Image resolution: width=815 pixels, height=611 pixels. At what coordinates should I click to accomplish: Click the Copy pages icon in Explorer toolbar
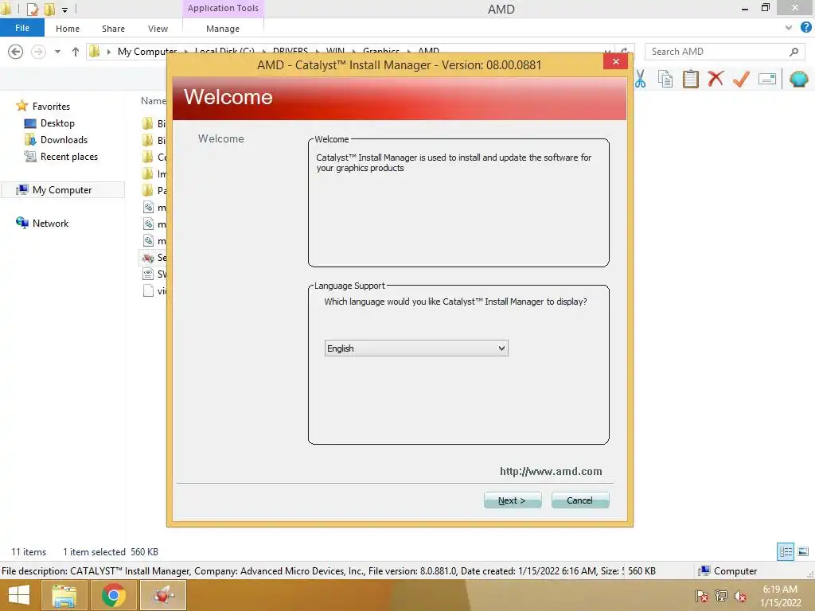coord(665,79)
